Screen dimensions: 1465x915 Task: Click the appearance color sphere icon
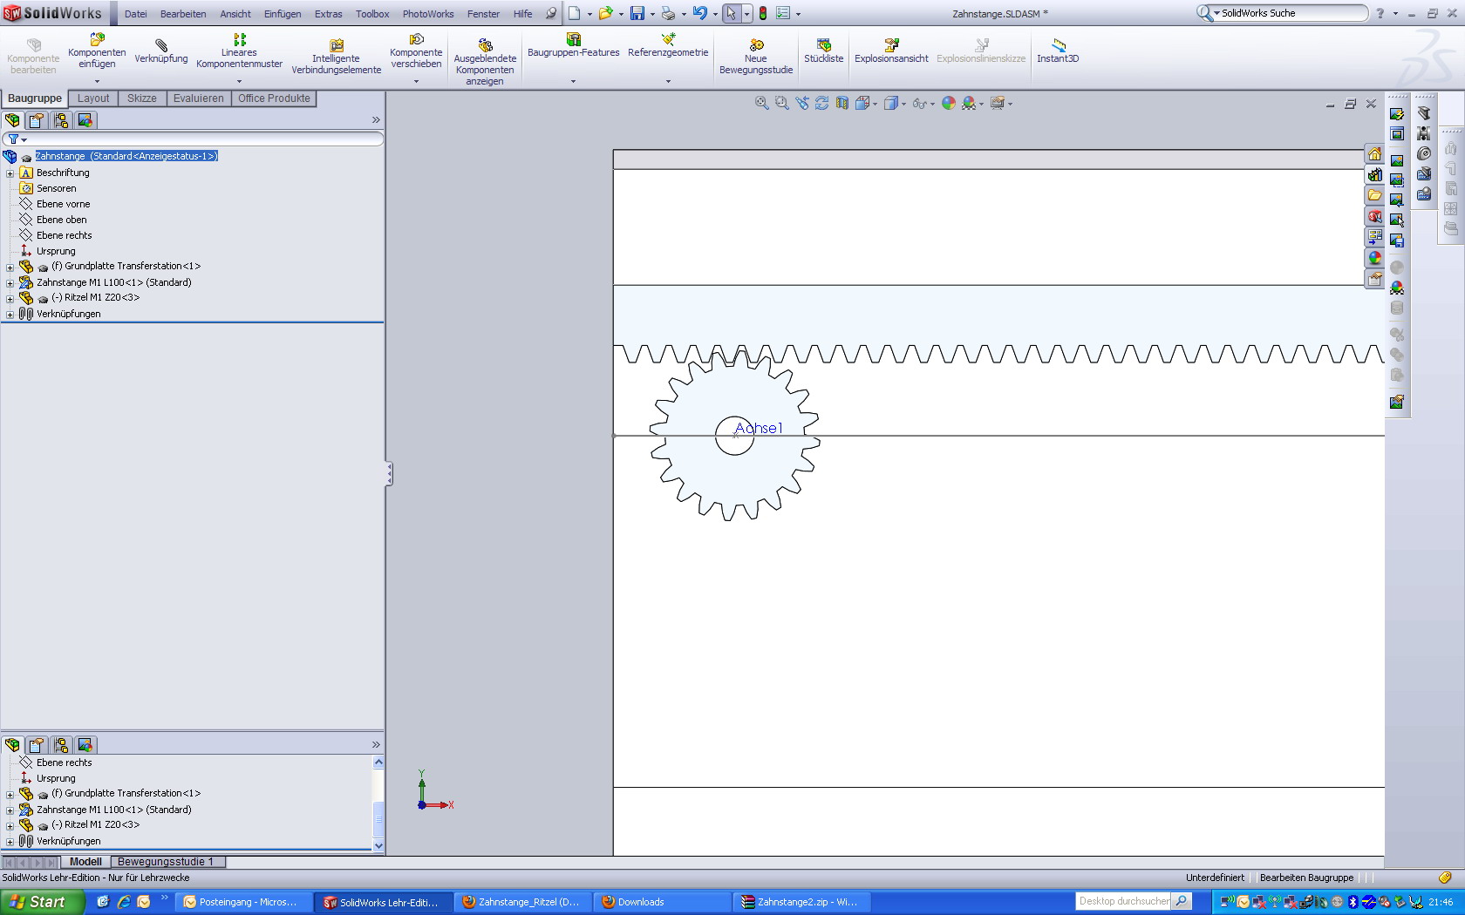click(949, 103)
